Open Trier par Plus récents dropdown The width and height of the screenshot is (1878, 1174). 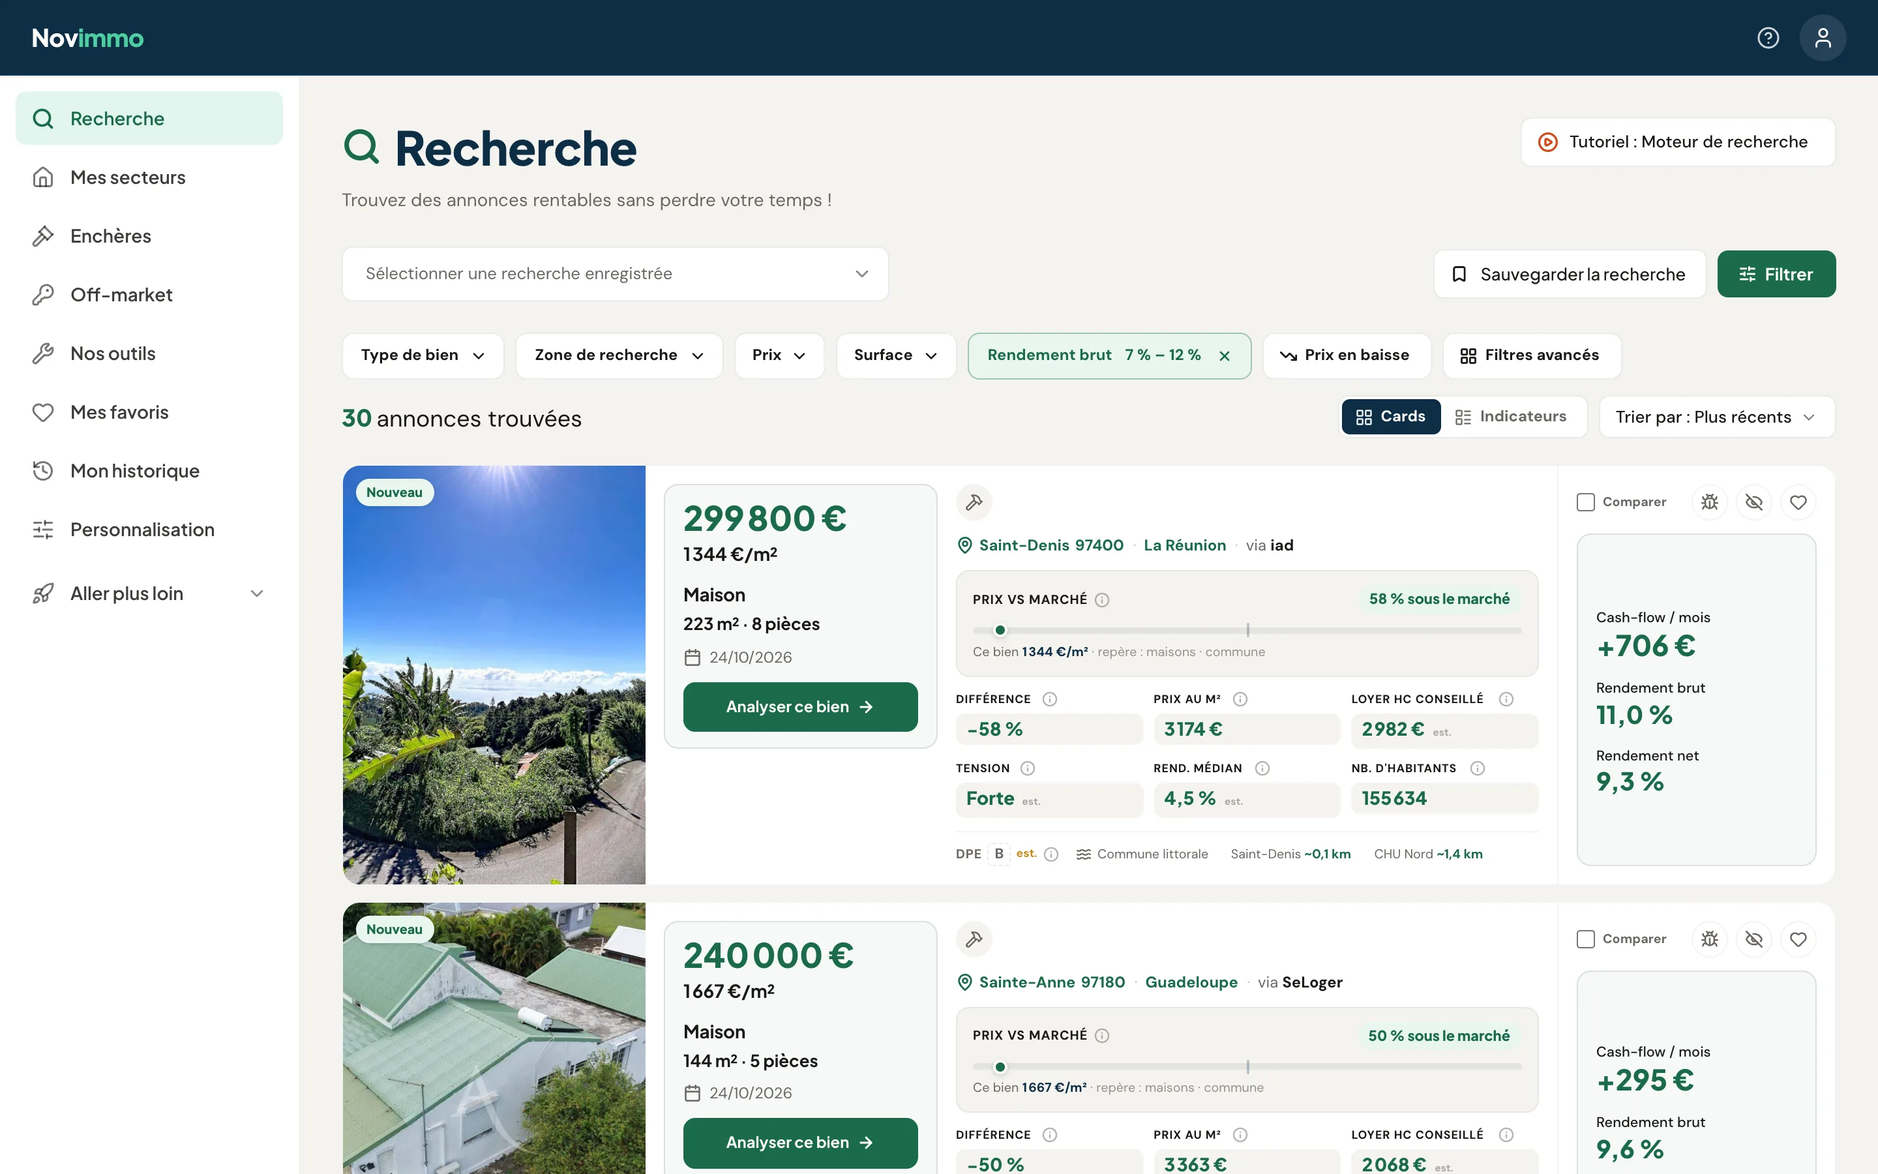[1716, 417]
